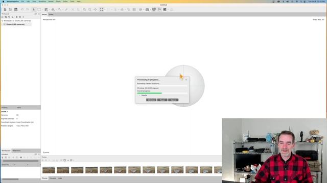Float the Workspace panel with undock icon

point(36,14)
